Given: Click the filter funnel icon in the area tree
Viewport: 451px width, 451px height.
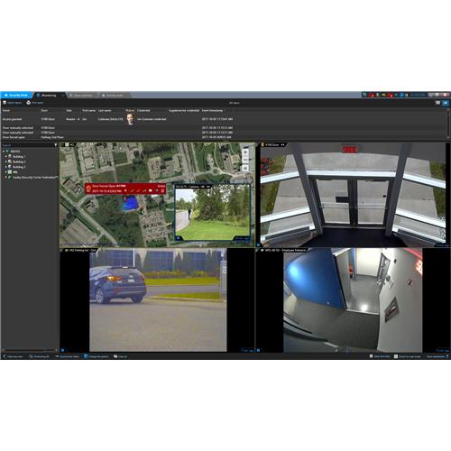Looking at the screenshot, I should pyautogui.click(x=56, y=145).
